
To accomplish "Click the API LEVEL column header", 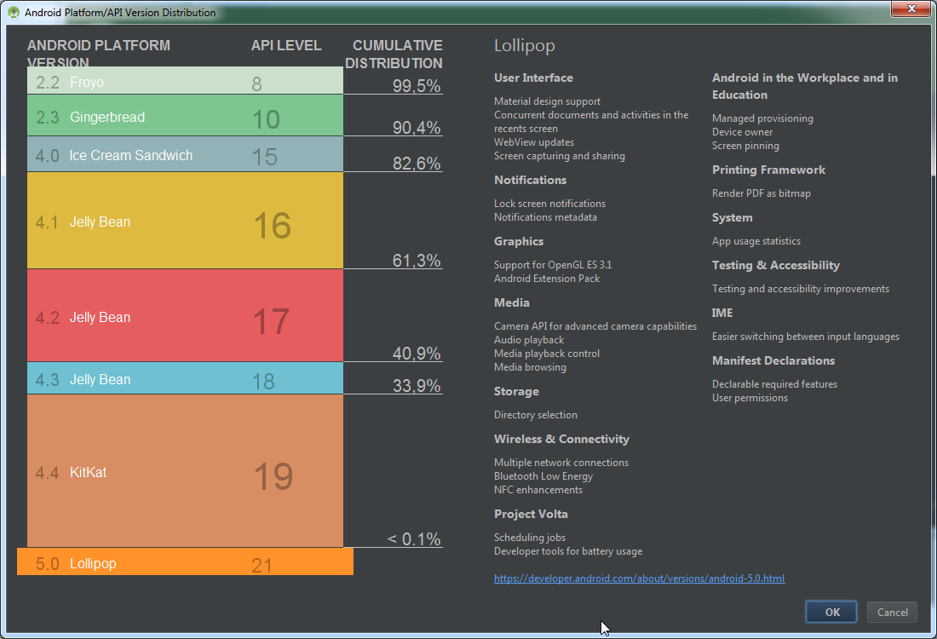I will point(285,45).
